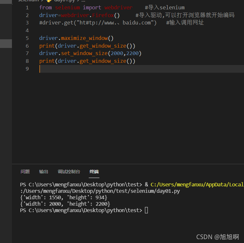Place cursor on empty line 9
Viewport: 244px width, 243px height.
tap(142, 69)
